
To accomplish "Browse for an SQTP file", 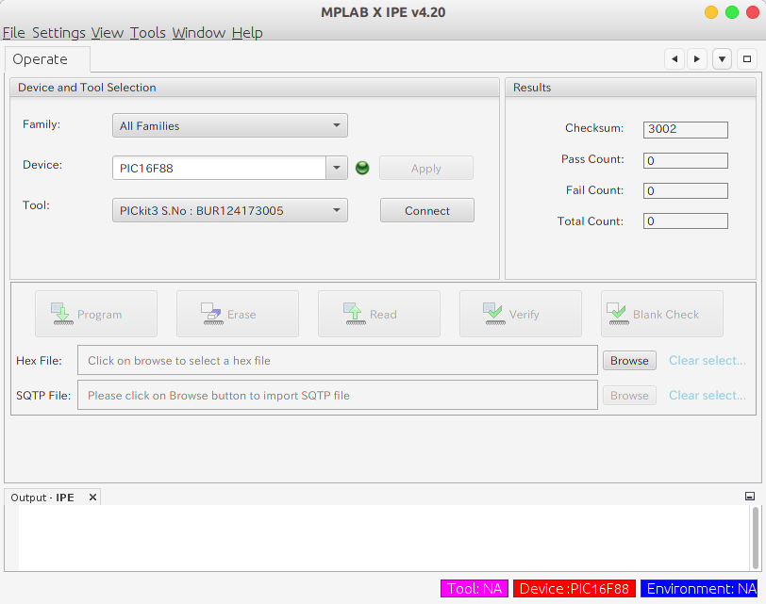I will tap(629, 395).
